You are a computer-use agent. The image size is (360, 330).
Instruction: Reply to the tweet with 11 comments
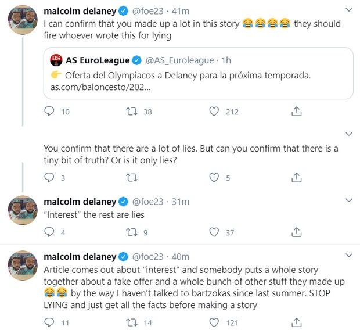[49, 322]
